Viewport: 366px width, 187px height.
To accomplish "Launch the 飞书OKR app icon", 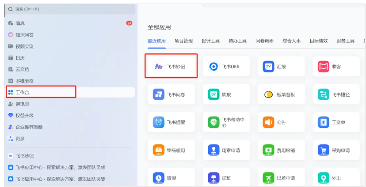I will click(213, 67).
